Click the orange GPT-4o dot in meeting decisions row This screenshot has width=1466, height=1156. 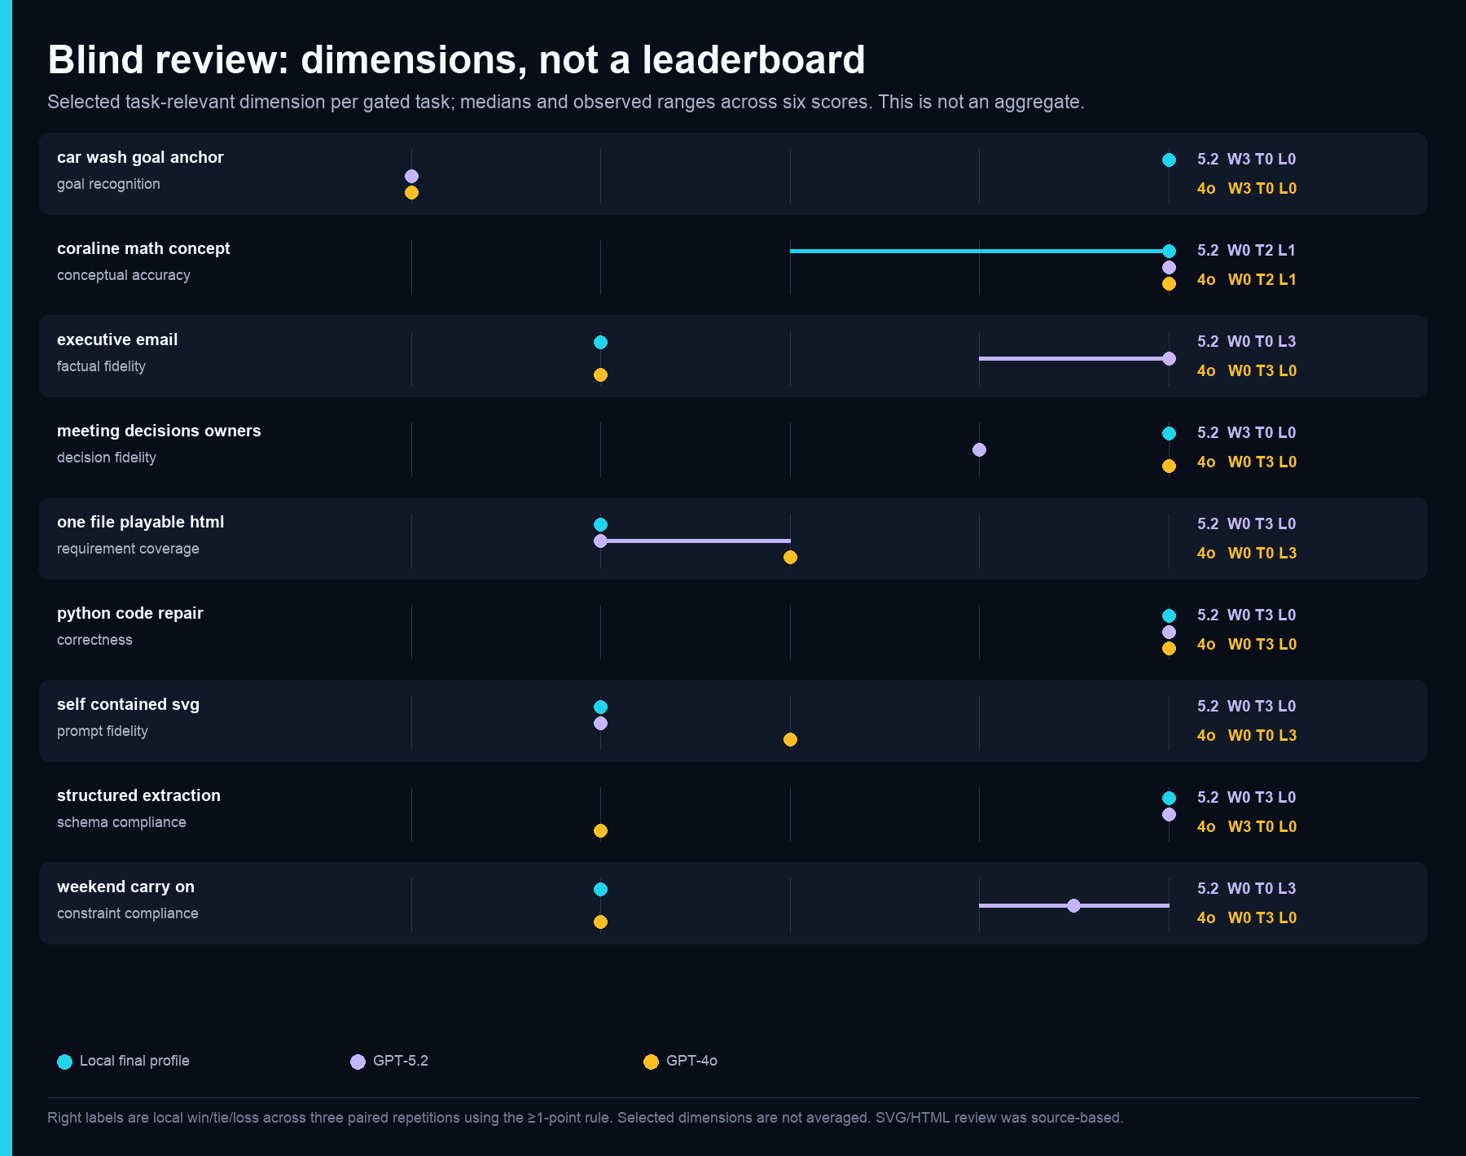click(1169, 466)
